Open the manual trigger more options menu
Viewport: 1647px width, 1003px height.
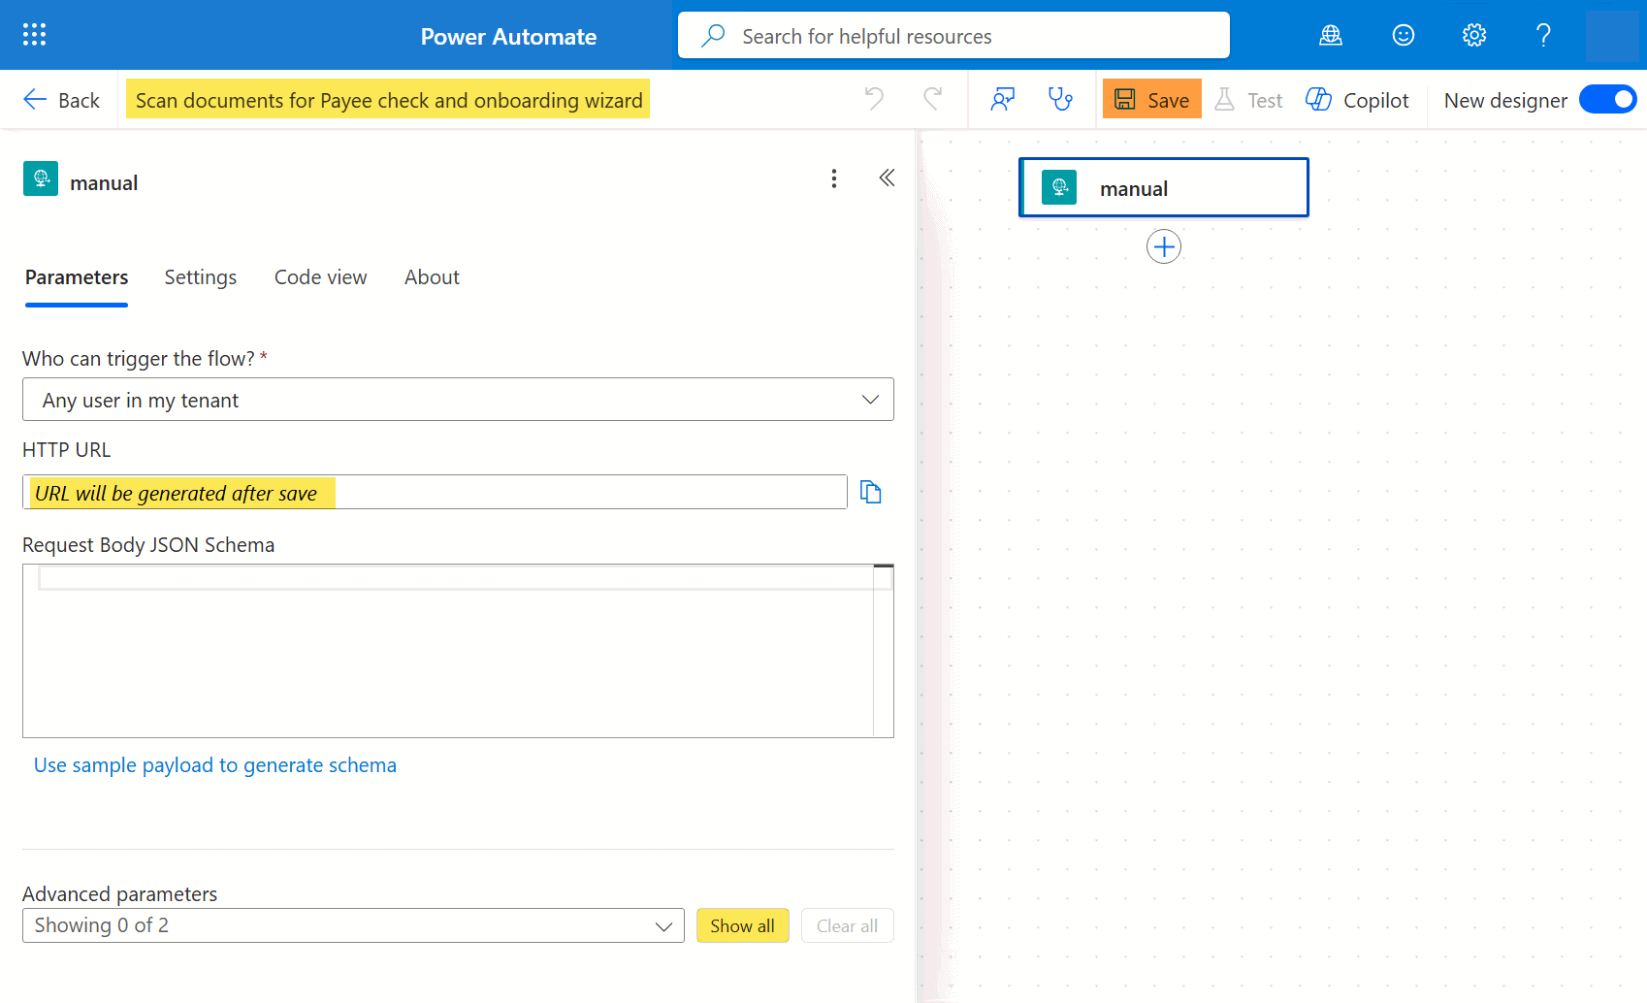[x=834, y=178]
